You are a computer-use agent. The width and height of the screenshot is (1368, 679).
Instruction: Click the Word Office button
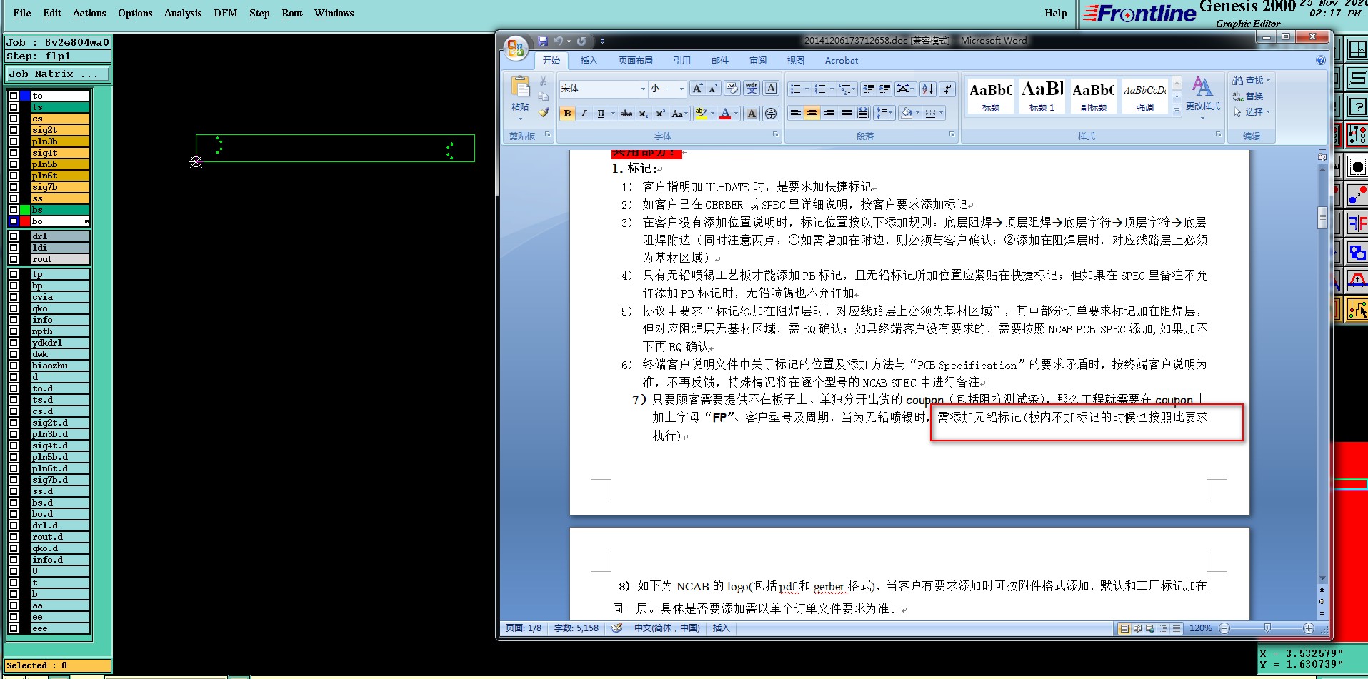coord(514,48)
